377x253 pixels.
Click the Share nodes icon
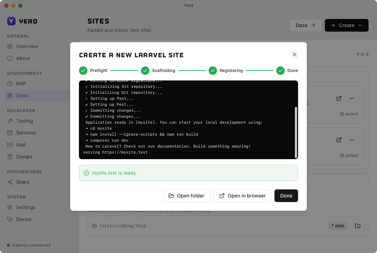[x=10, y=182]
